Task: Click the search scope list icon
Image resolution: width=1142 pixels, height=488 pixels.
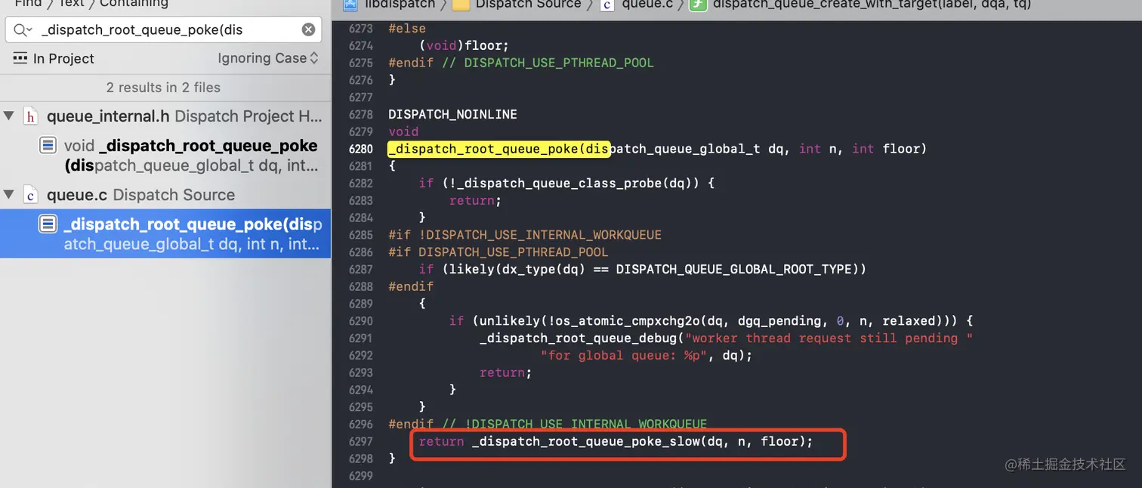Action: pos(20,58)
